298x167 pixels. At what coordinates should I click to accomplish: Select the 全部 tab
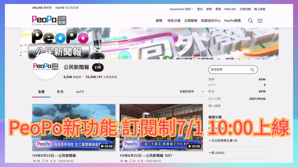pyautogui.click(x=41, y=92)
